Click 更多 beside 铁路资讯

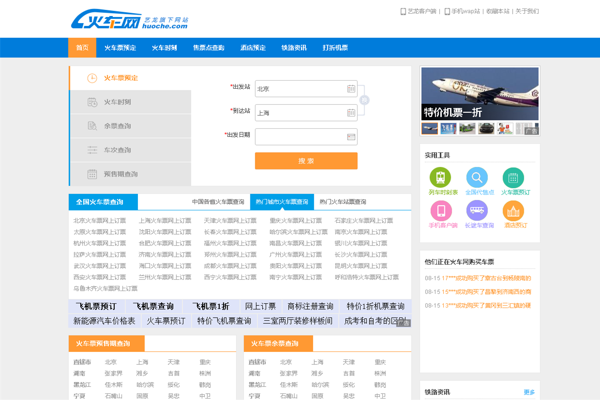tap(529, 392)
